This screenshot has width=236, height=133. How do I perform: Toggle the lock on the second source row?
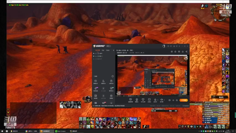point(96,56)
